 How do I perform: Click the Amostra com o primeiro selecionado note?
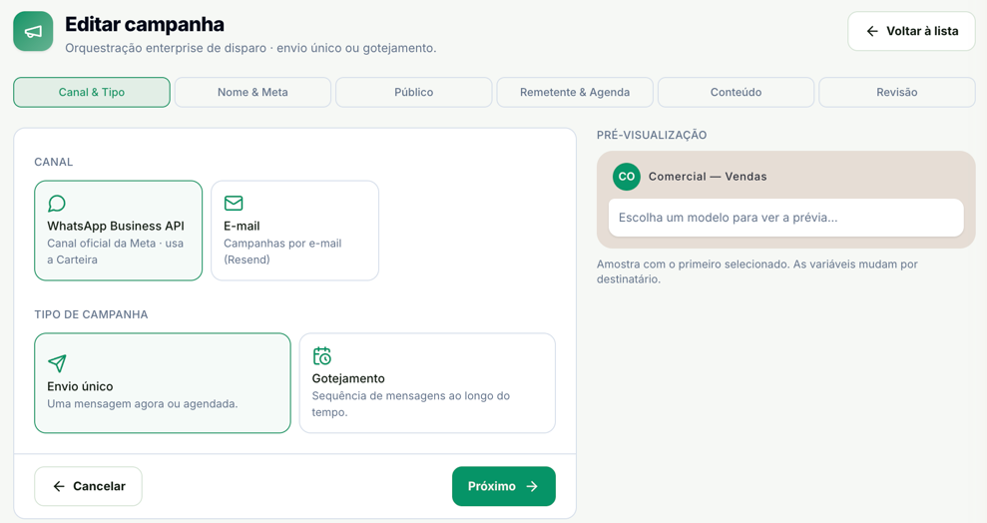(757, 271)
